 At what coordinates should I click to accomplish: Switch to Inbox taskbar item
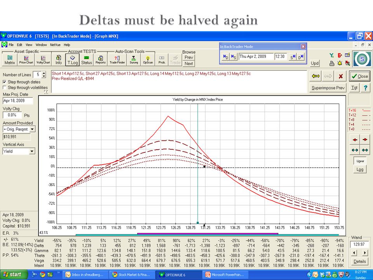85,275
